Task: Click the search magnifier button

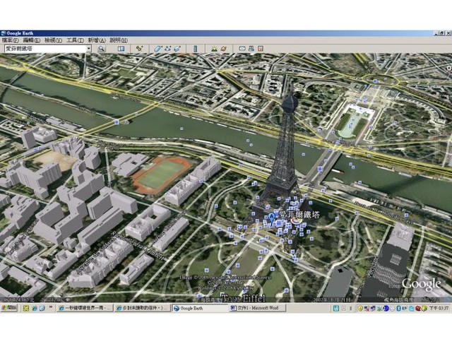Action: coord(101,49)
